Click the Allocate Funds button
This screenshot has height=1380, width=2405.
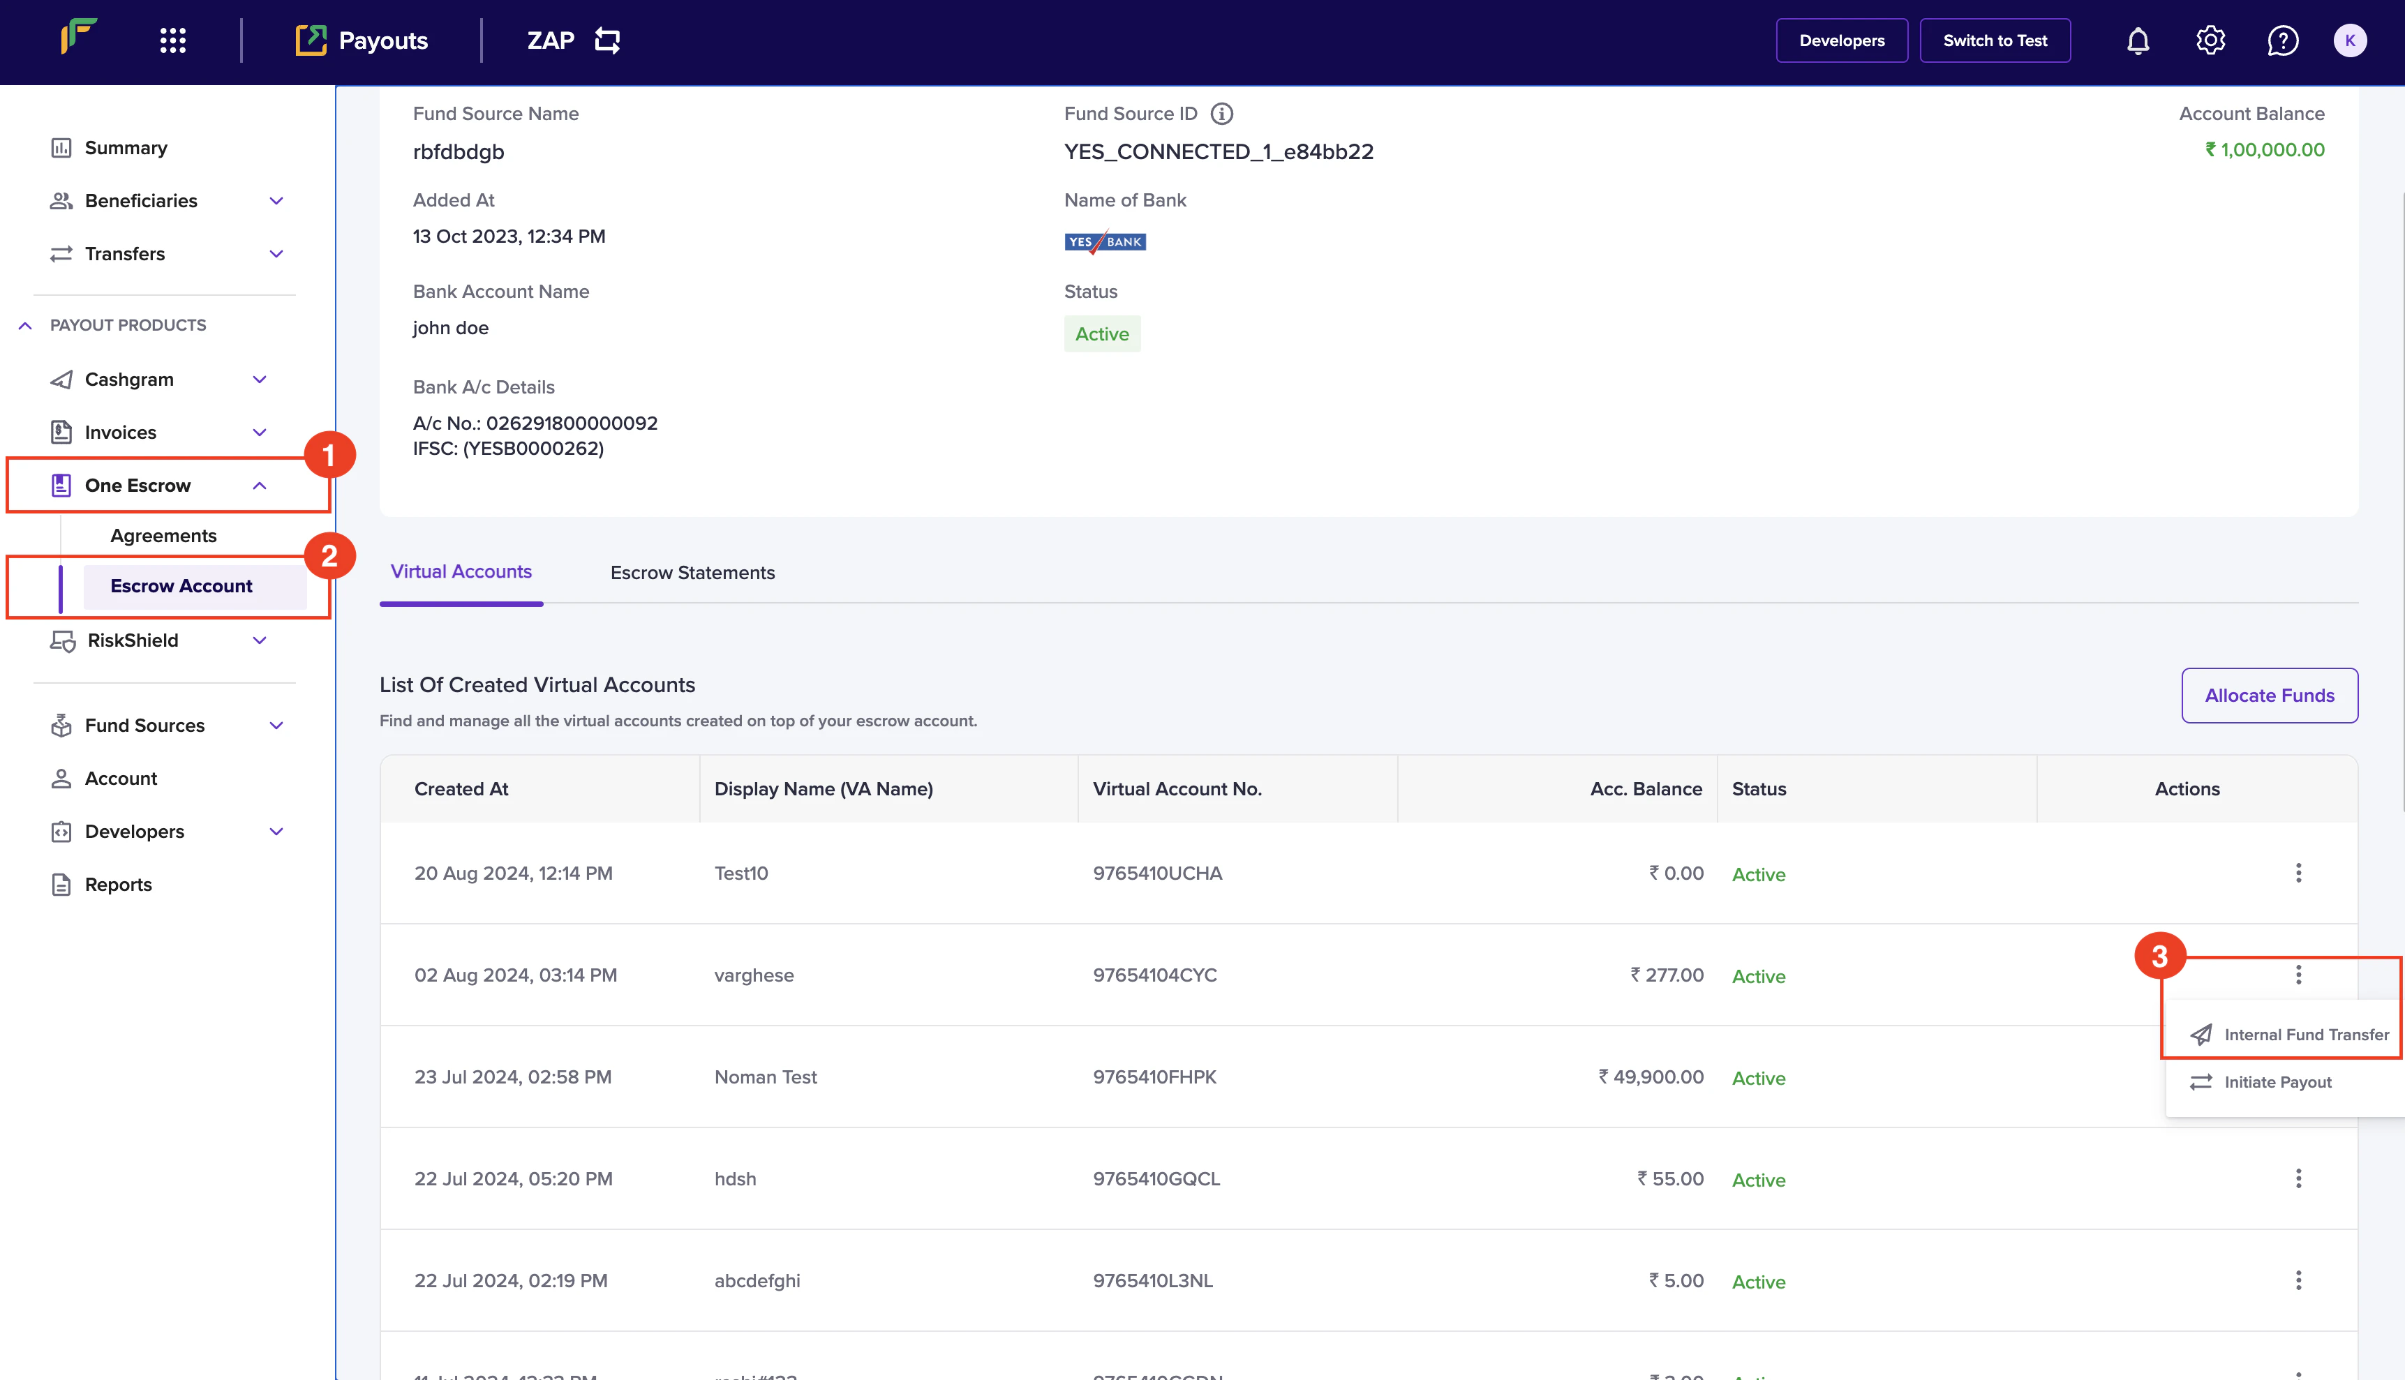pos(2268,696)
